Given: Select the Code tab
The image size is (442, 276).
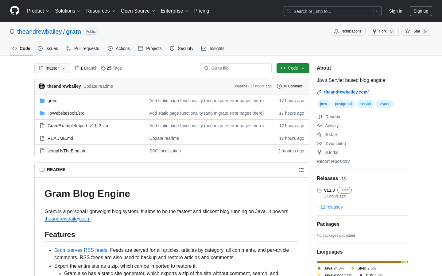Looking at the screenshot, I should pyautogui.click(x=21, y=48).
